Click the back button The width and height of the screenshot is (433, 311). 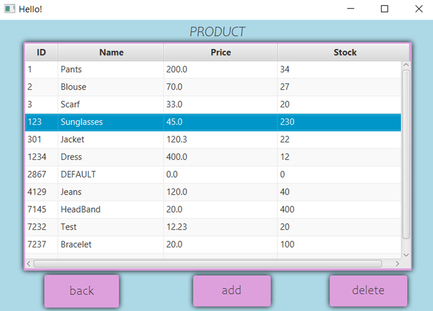click(82, 291)
